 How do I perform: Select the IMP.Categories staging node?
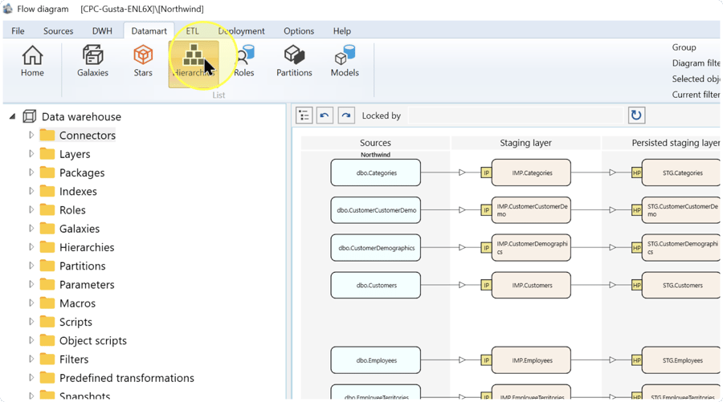(x=531, y=173)
